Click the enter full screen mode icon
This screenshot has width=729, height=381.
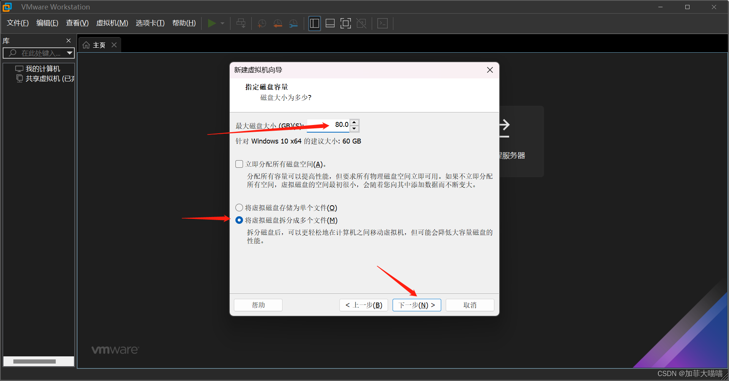346,23
